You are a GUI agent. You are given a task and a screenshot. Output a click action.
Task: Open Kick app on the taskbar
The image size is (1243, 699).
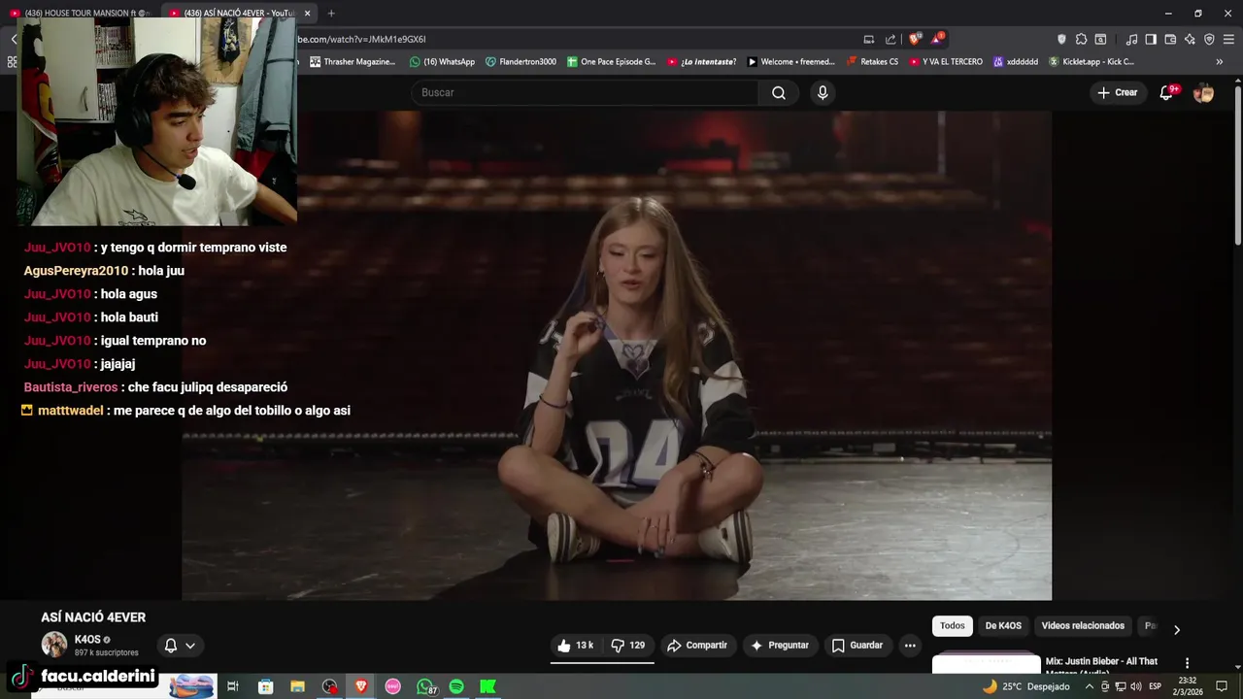pyautogui.click(x=488, y=686)
